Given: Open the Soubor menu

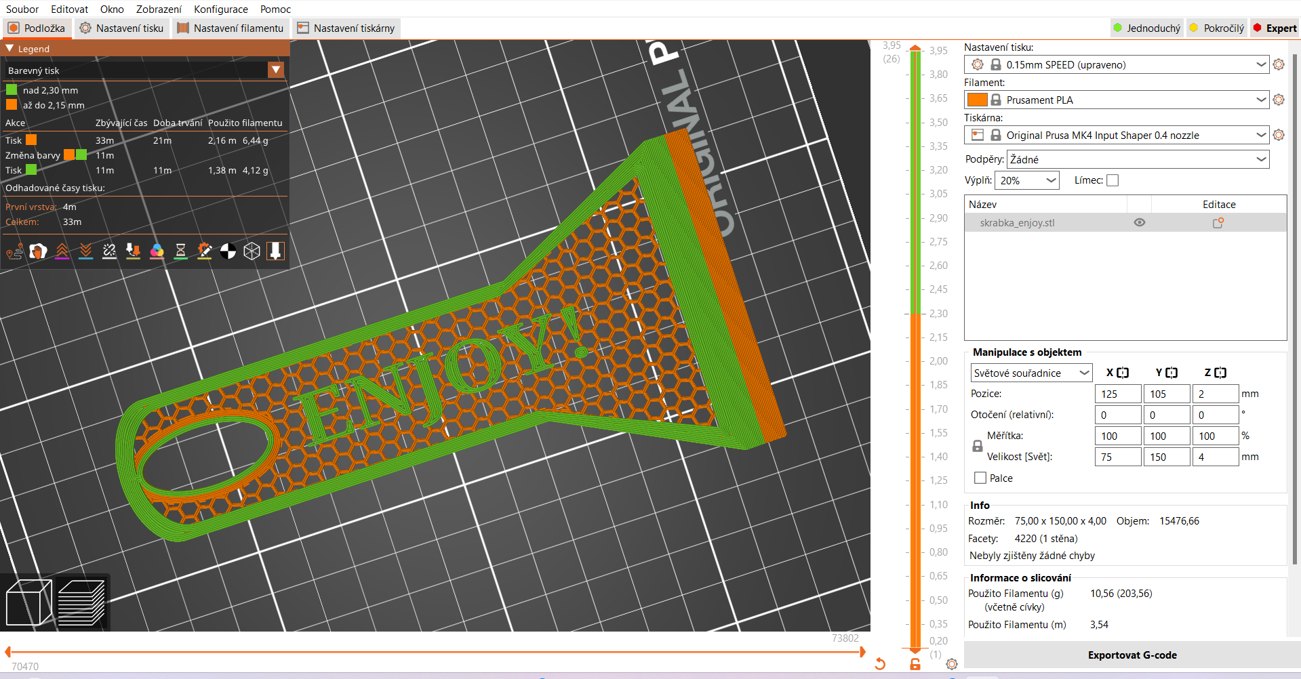Looking at the screenshot, I should click(x=22, y=9).
